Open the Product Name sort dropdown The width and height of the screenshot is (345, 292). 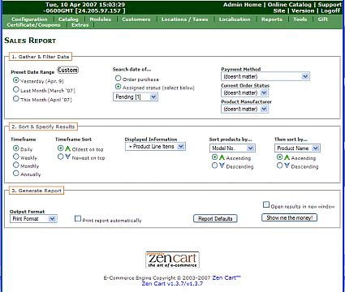[x=297, y=148]
